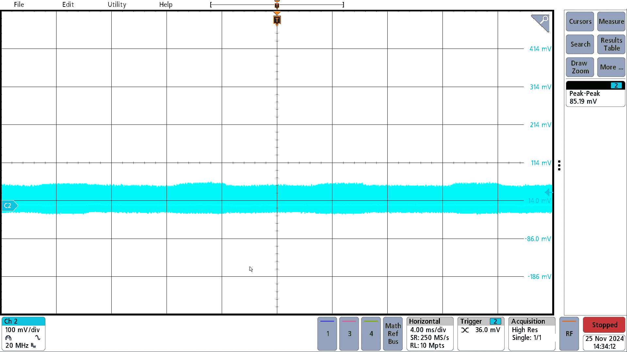Click the 85.19 mV measurement value
This screenshot has height=352, width=627.
point(583,101)
